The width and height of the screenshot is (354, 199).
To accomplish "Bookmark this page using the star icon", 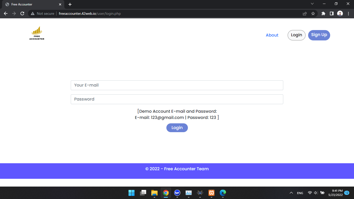I will point(313,13).
